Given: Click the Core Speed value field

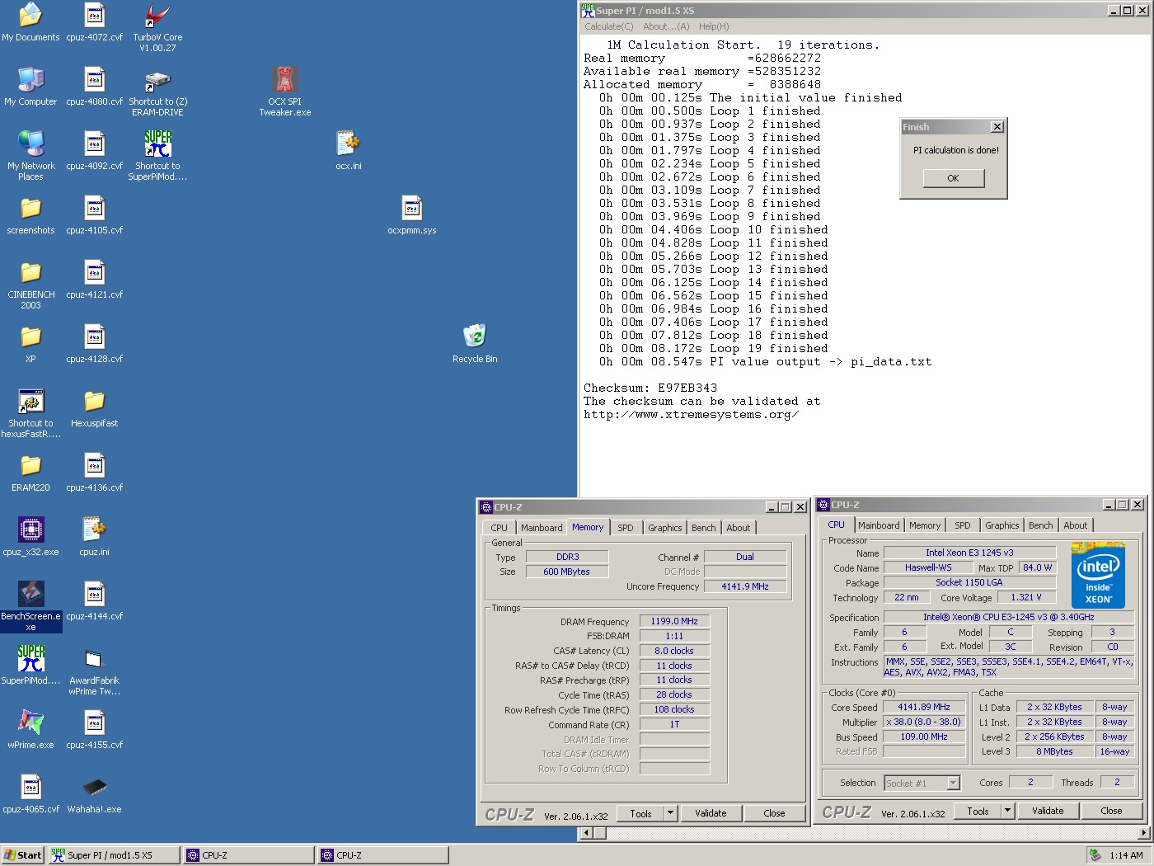Looking at the screenshot, I should click(x=924, y=707).
